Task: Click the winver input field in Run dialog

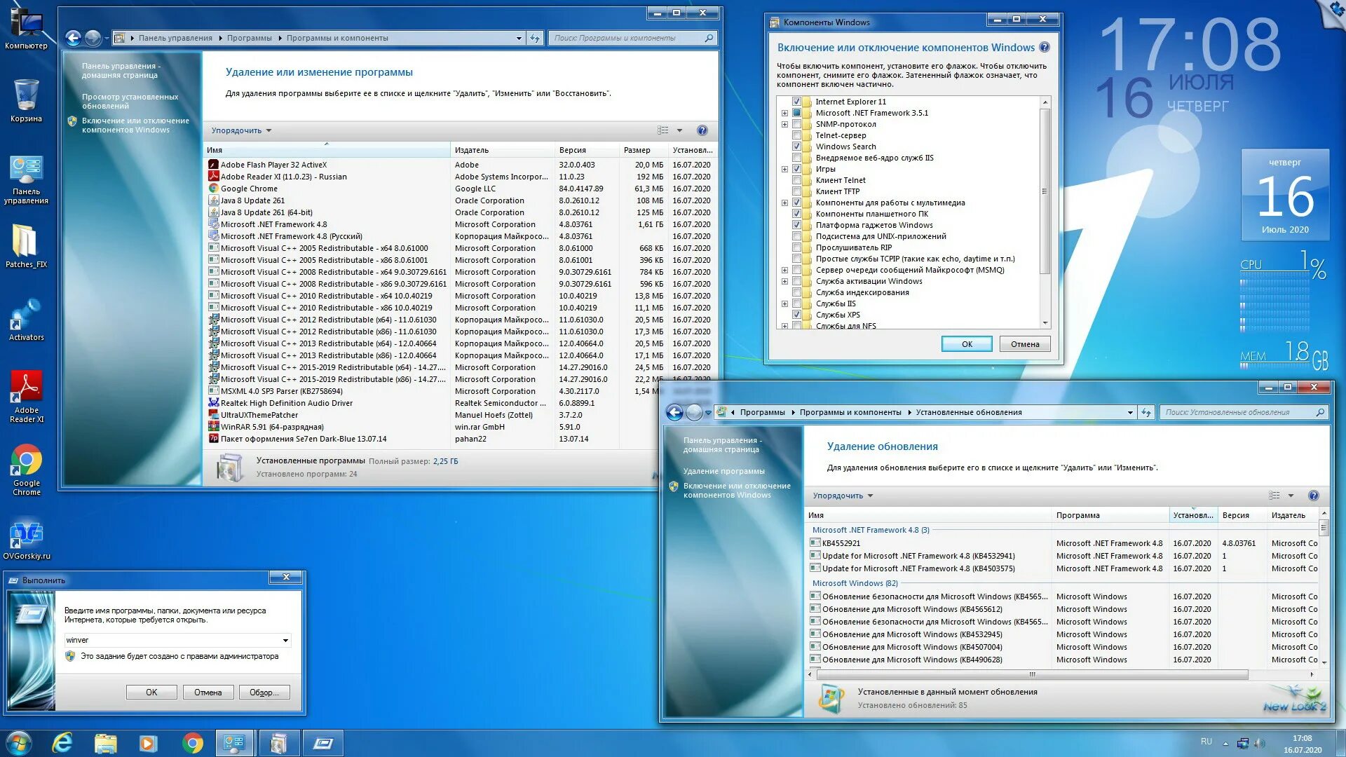Action: point(175,640)
